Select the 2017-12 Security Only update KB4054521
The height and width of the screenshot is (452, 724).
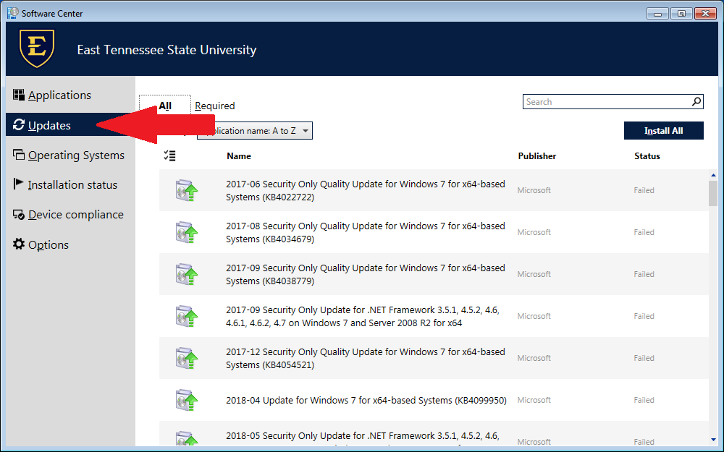click(366, 358)
